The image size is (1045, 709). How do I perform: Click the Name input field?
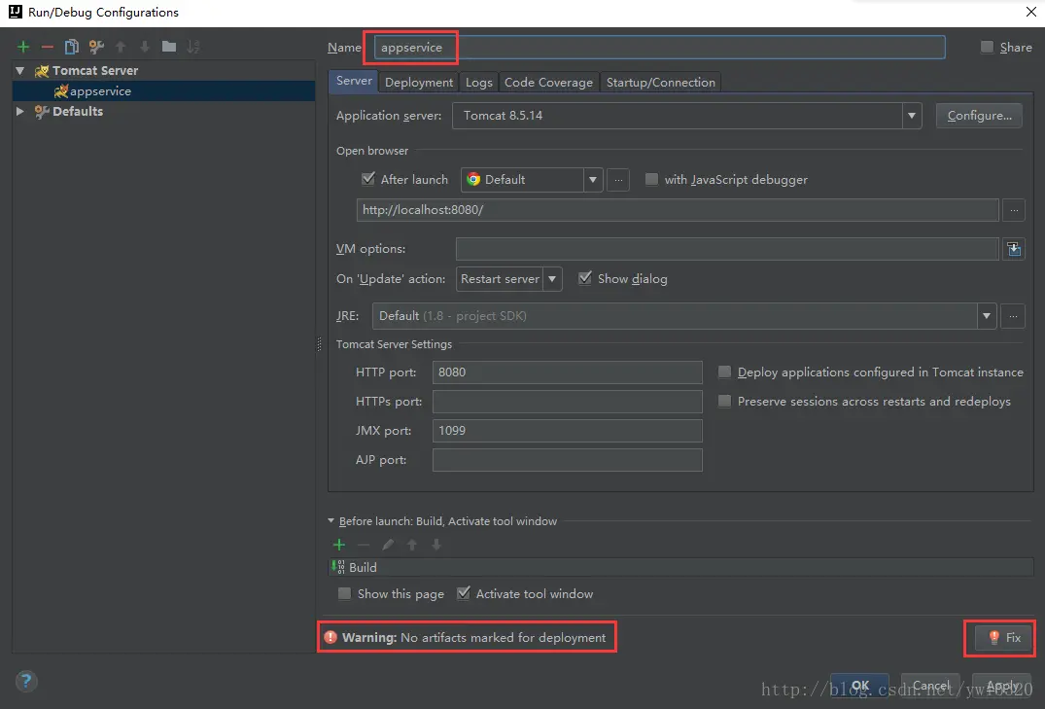pyautogui.click(x=659, y=48)
